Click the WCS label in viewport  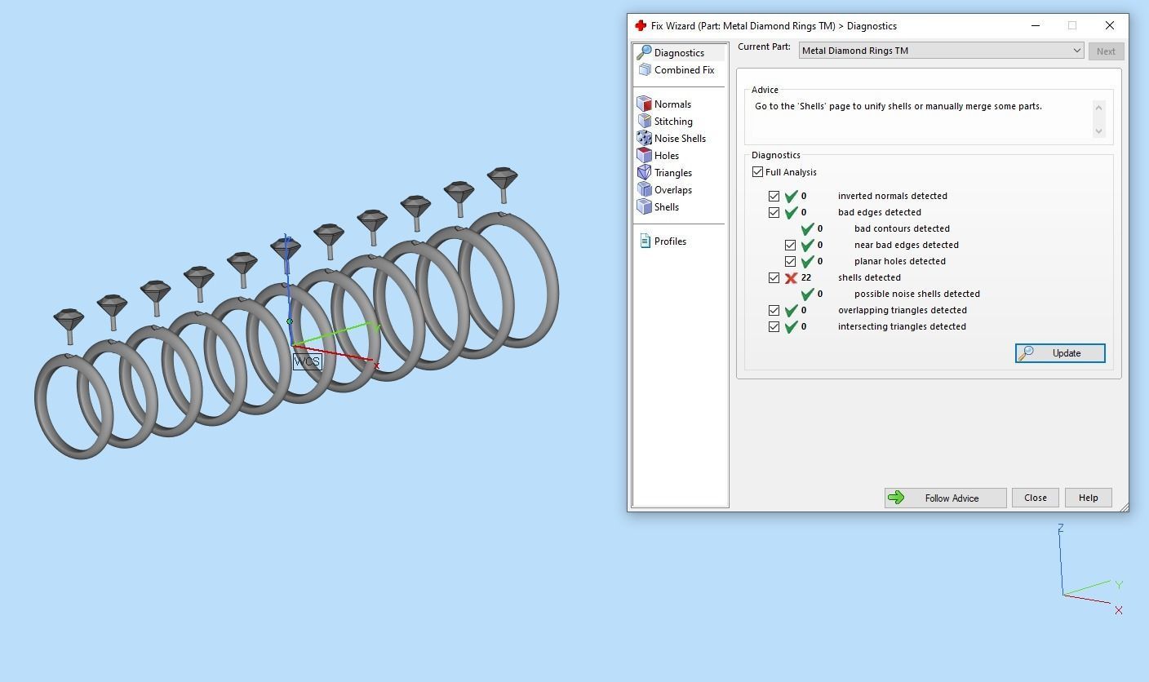point(308,361)
